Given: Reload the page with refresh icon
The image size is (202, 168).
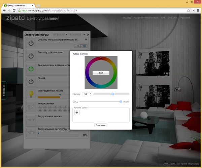Looking at the screenshot, I should point(14,10).
